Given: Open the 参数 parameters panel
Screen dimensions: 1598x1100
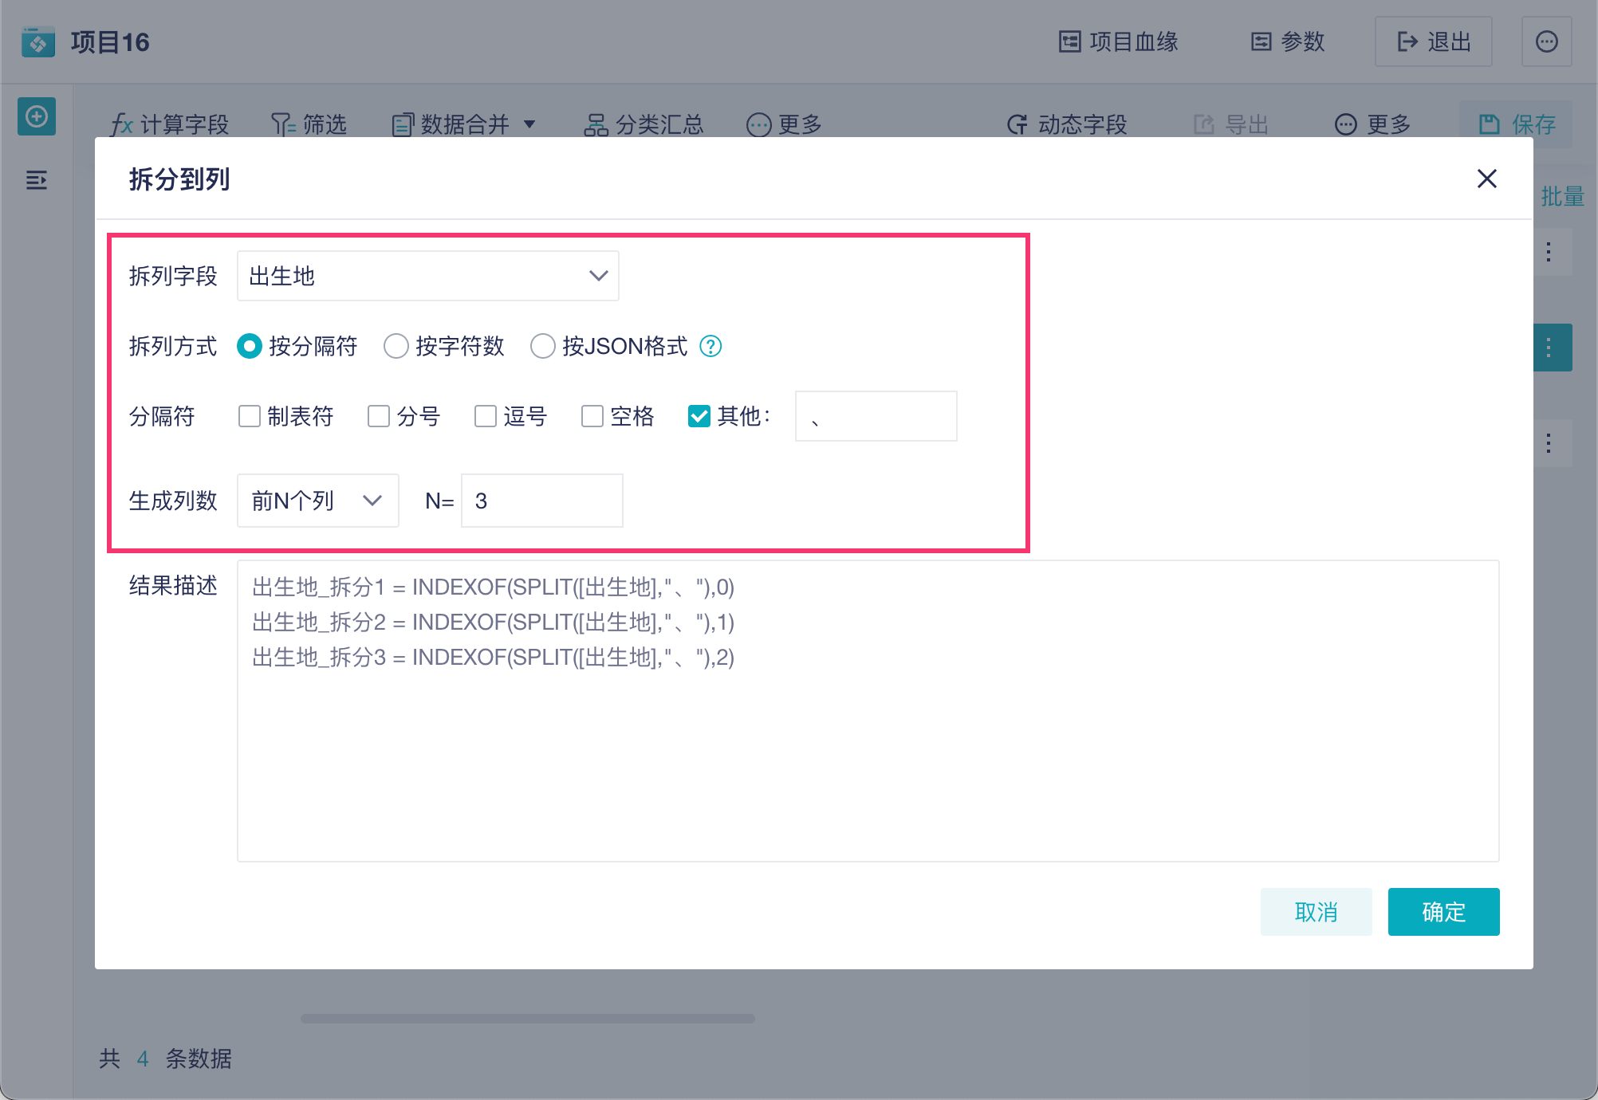Looking at the screenshot, I should [1287, 41].
